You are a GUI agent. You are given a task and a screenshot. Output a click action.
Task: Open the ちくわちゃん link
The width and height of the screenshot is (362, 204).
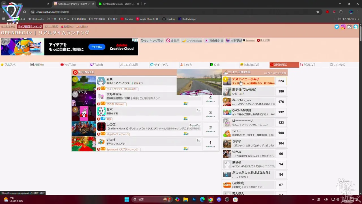pos(8,26)
